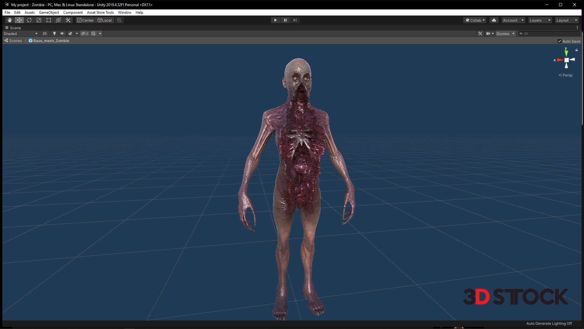This screenshot has width=584, height=329.
Task: Choose the combined Transform tool
Action: 58,20
